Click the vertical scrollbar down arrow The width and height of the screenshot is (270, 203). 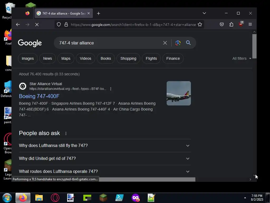pos(254,176)
